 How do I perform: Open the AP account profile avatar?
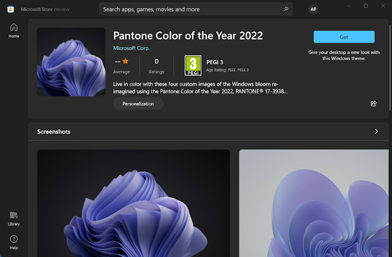(x=313, y=9)
